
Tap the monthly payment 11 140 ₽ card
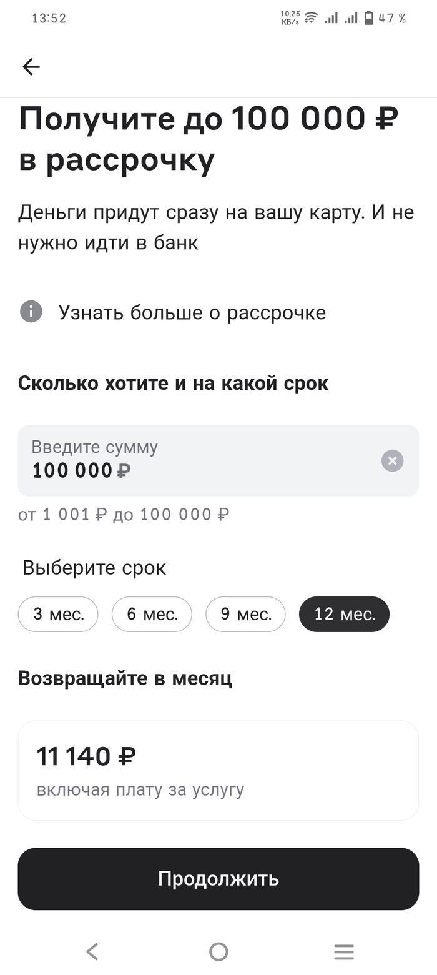pyautogui.click(x=218, y=770)
